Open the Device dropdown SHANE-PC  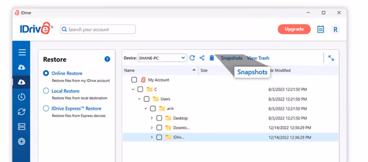(x=162, y=58)
